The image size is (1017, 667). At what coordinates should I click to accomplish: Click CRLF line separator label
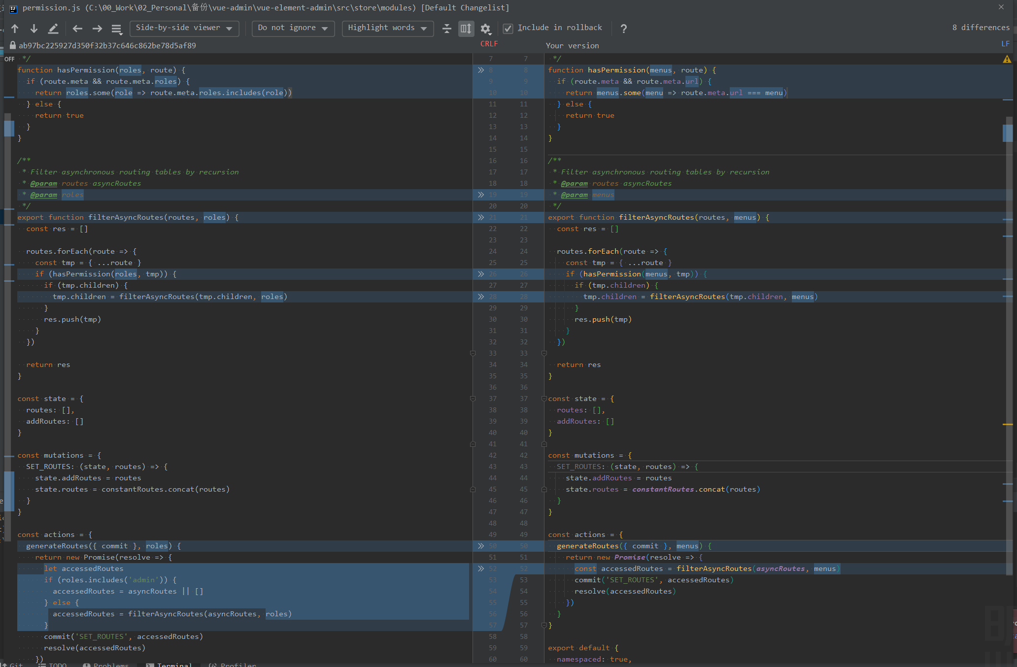(489, 44)
